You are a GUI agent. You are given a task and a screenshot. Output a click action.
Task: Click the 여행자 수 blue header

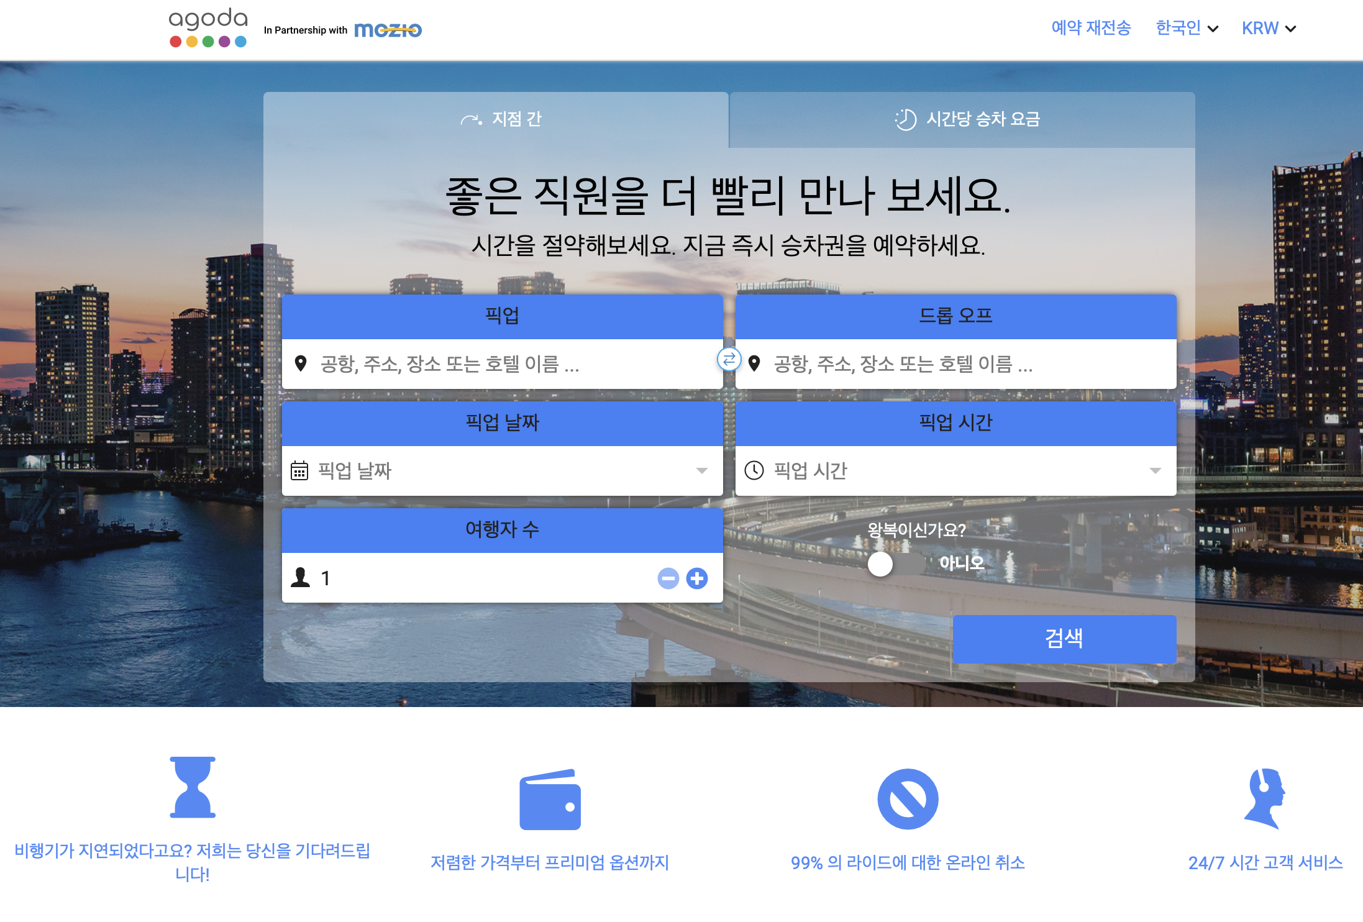click(x=503, y=530)
